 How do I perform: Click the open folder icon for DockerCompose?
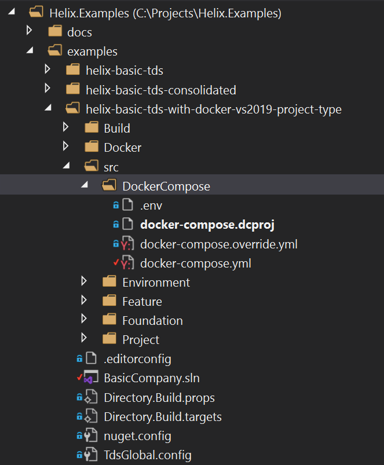click(x=109, y=186)
